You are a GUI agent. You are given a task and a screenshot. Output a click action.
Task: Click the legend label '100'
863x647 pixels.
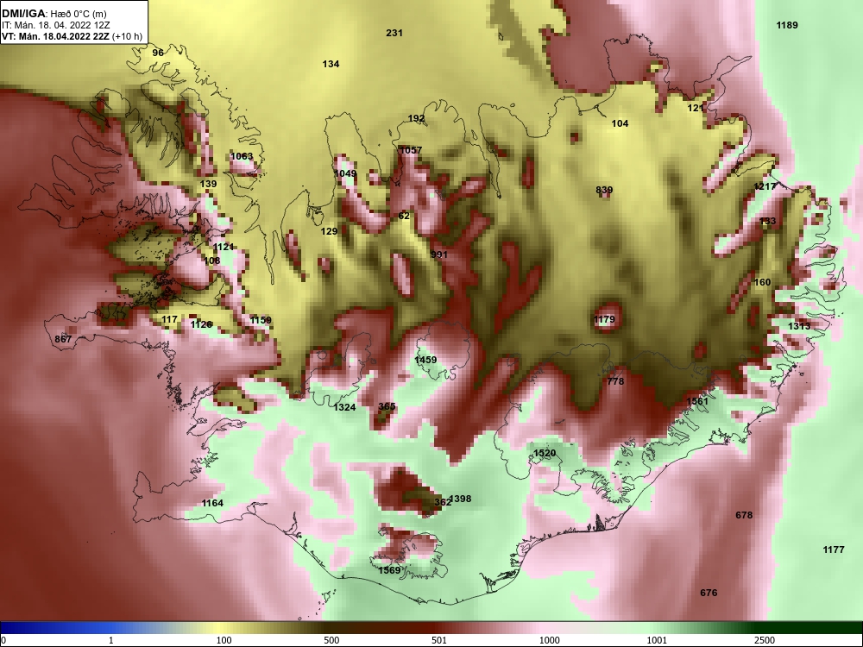(224, 640)
